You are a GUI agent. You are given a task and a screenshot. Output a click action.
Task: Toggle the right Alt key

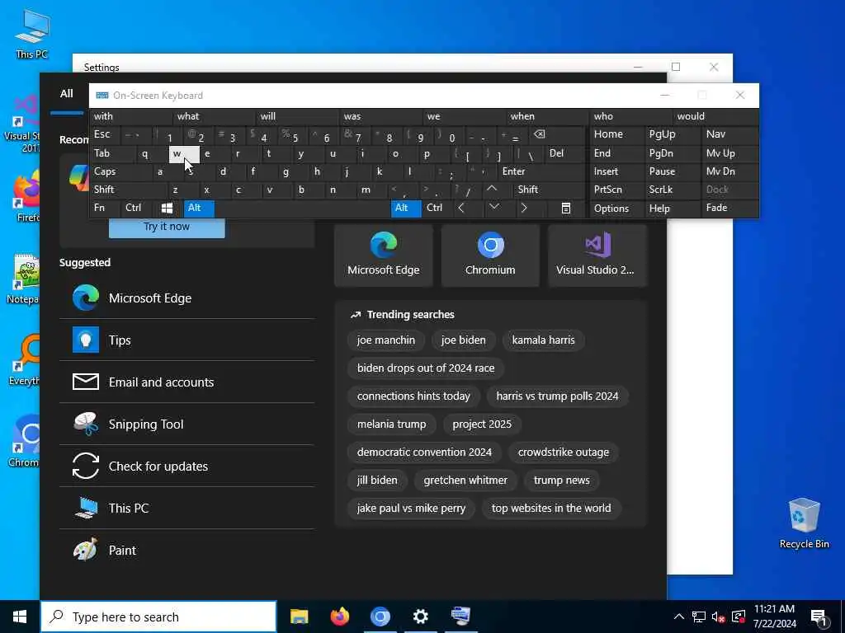[x=406, y=208]
